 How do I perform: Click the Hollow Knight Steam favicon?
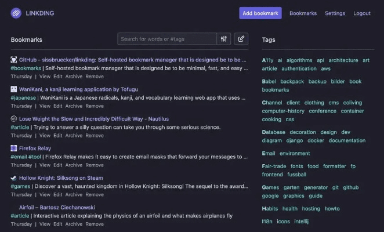(x=14, y=178)
